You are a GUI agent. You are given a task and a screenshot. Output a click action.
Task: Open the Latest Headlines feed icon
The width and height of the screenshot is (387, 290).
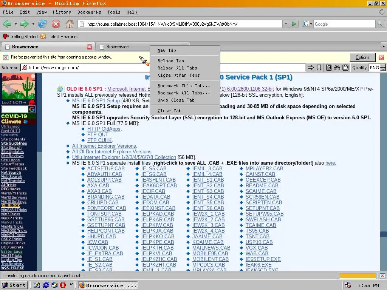tap(43, 37)
